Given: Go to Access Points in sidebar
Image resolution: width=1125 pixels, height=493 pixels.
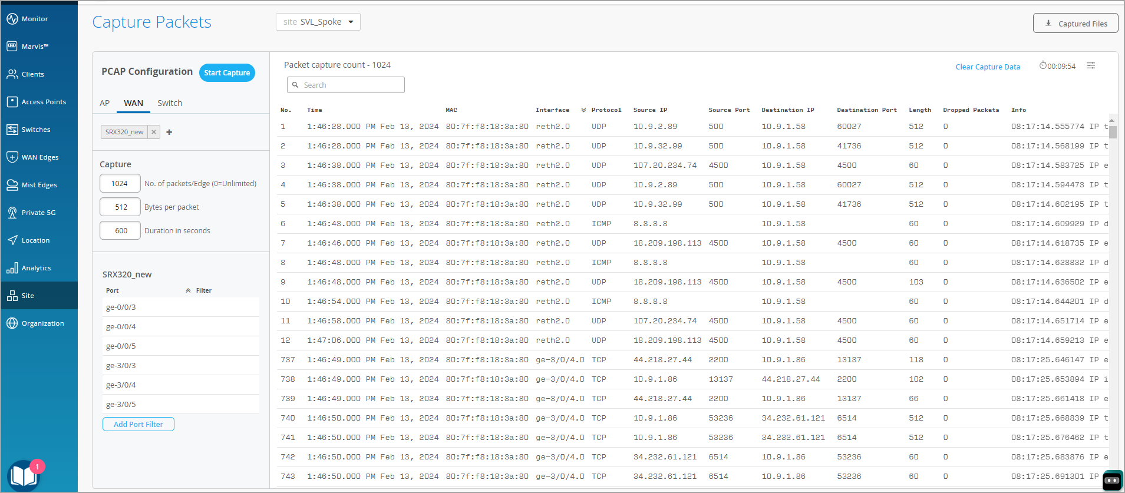Looking at the screenshot, I should tap(43, 102).
